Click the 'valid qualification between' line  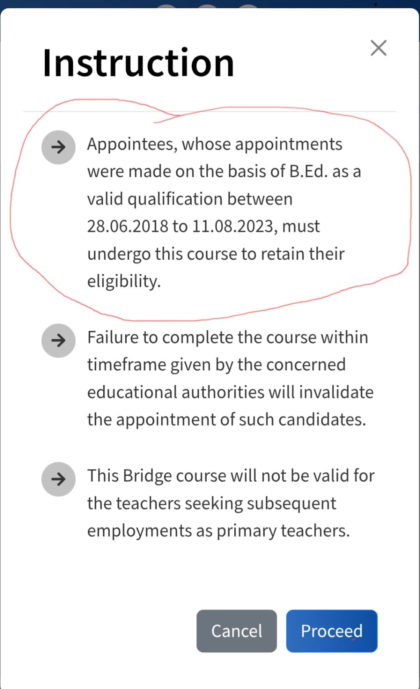point(190,199)
